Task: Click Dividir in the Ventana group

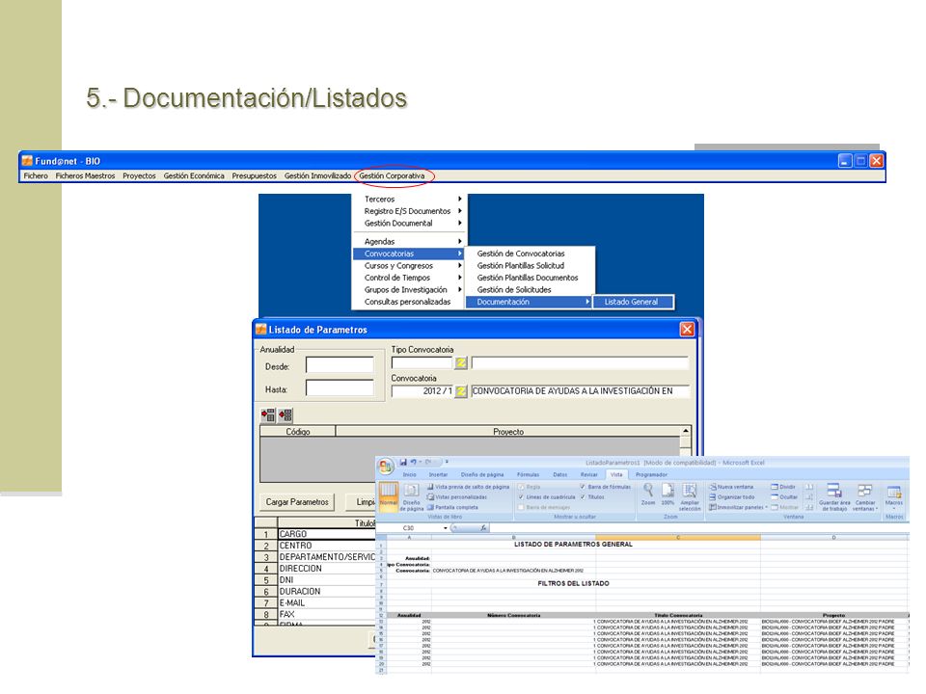Action: tap(783, 487)
